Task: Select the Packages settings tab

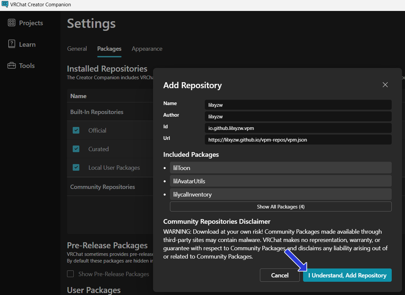Action: click(109, 49)
